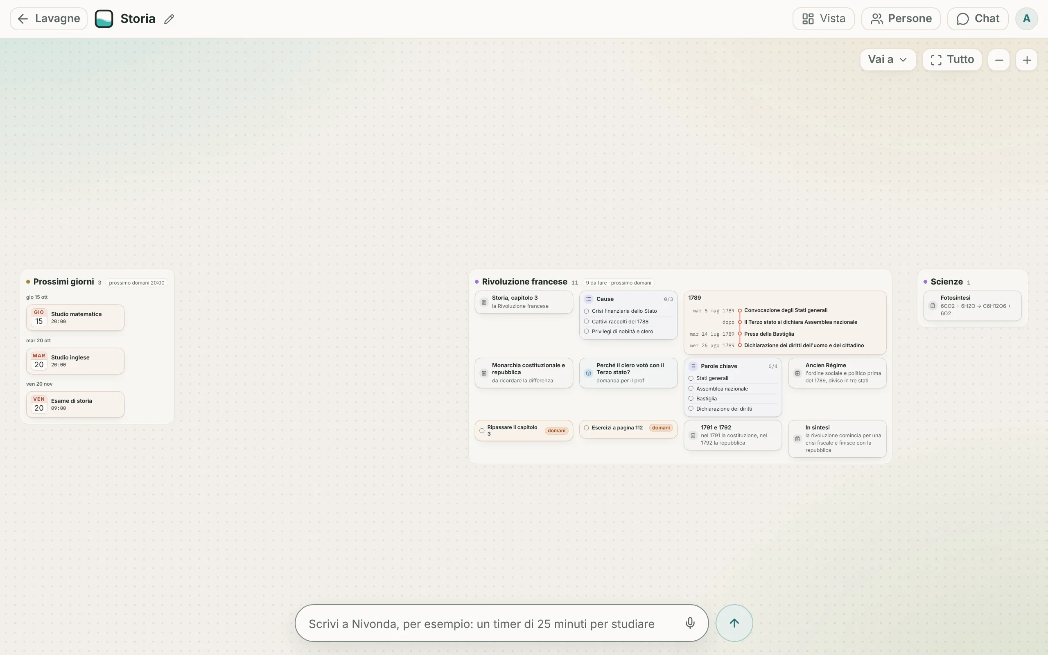Screen dimensions: 1048x655
Task: Click Convocazione degli Stati generali timeline marker
Action: [x=740, y=311]
